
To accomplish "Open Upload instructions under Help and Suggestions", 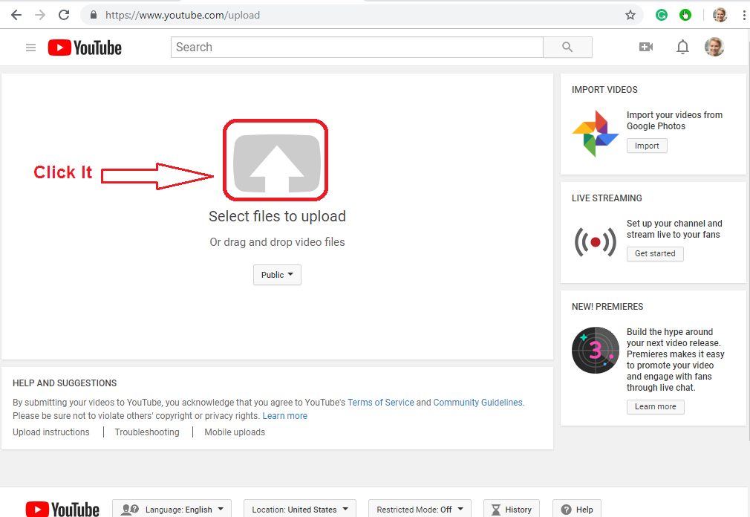I will point(51,432).
